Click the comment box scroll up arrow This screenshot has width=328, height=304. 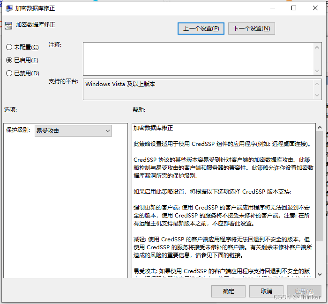coord(317,47)
